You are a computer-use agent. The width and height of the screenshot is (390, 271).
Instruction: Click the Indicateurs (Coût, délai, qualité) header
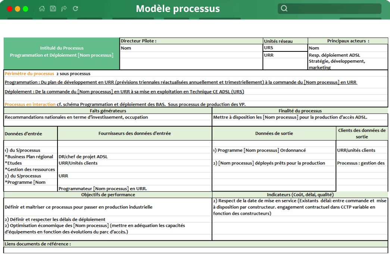pos(300,195)
